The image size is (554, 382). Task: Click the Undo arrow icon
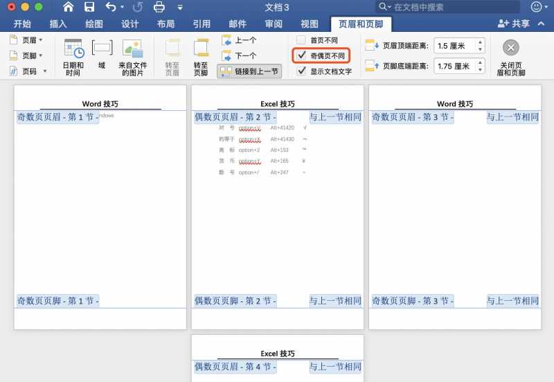[x=111, y=7]
